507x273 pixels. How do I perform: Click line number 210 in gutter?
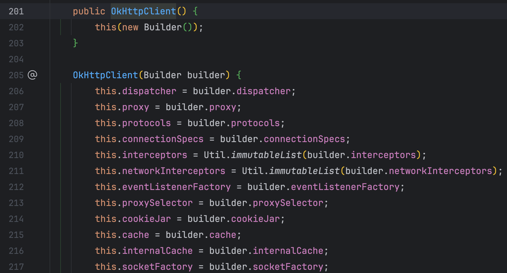tap(16, 155)
